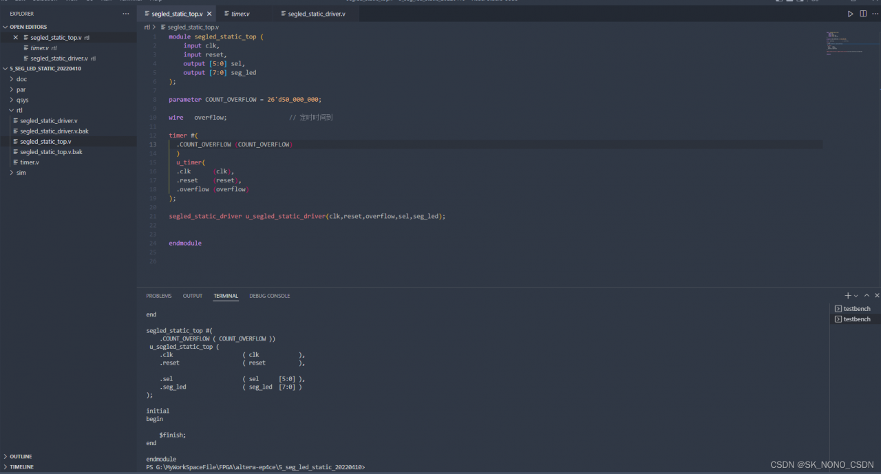Open the DEBUG CONSOLE panel tab
The width and height of the screenshot is (881, 474).
click(x=269, y=296)
